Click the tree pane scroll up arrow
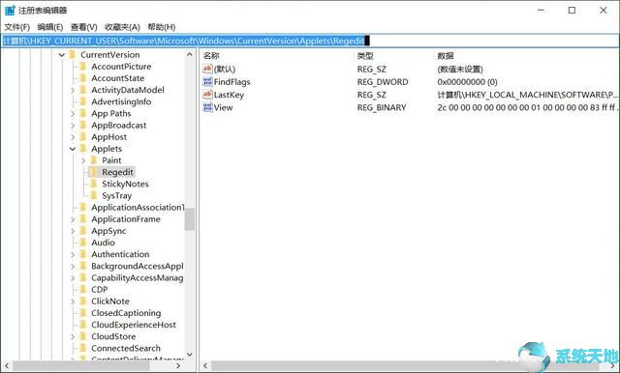The width and height of the screenshot is (620, 373). click(190, 54)
